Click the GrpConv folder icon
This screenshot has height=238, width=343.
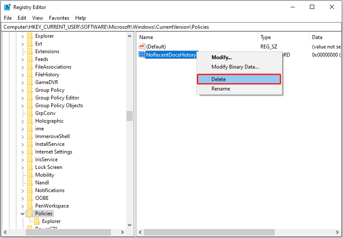point(30,113)
